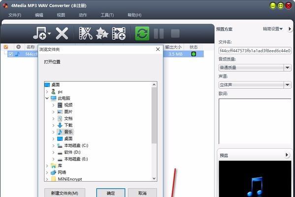Expand the 视频 folder

pyautogui.click(x=53, y=105)
